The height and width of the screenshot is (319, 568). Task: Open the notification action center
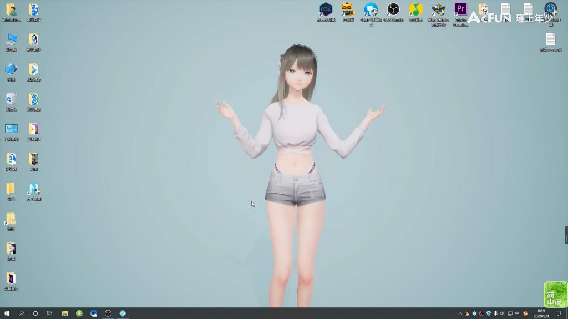coord(558,313)
